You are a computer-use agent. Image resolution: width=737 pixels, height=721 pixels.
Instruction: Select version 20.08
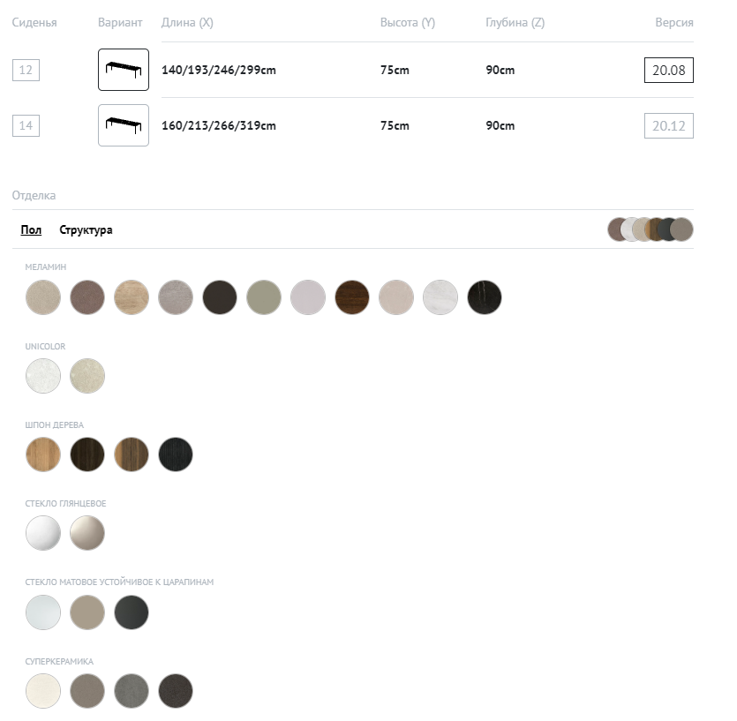pyautogui.click(x=668, y=70)
